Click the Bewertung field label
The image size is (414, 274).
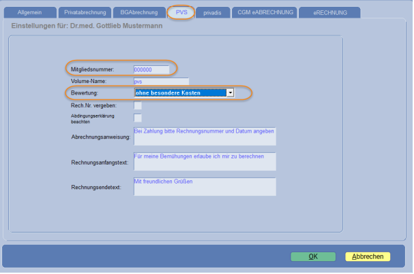click(x=85, y=92)
